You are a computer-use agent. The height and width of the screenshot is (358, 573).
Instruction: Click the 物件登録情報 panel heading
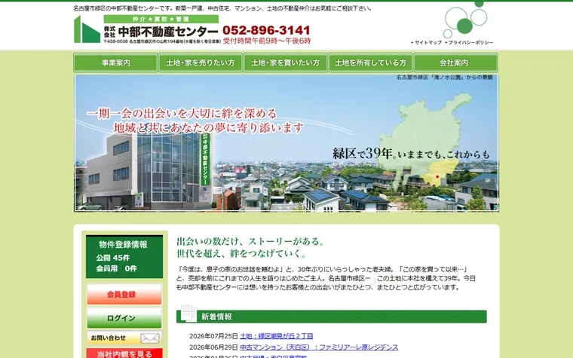pyautogui.click(x=123, y=244)
